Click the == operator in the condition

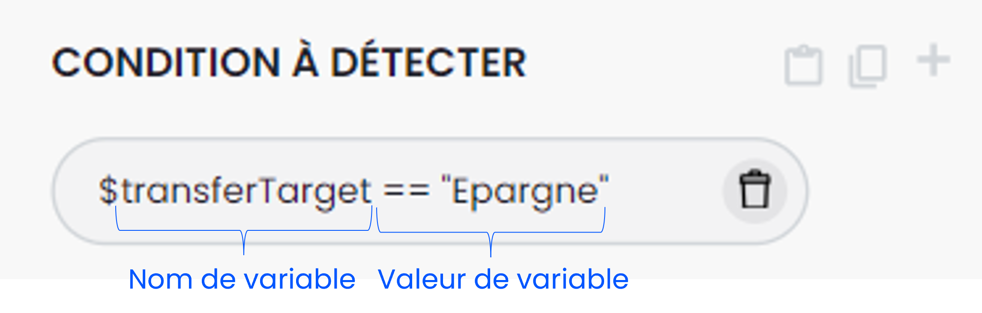click(x=406, y=190)
